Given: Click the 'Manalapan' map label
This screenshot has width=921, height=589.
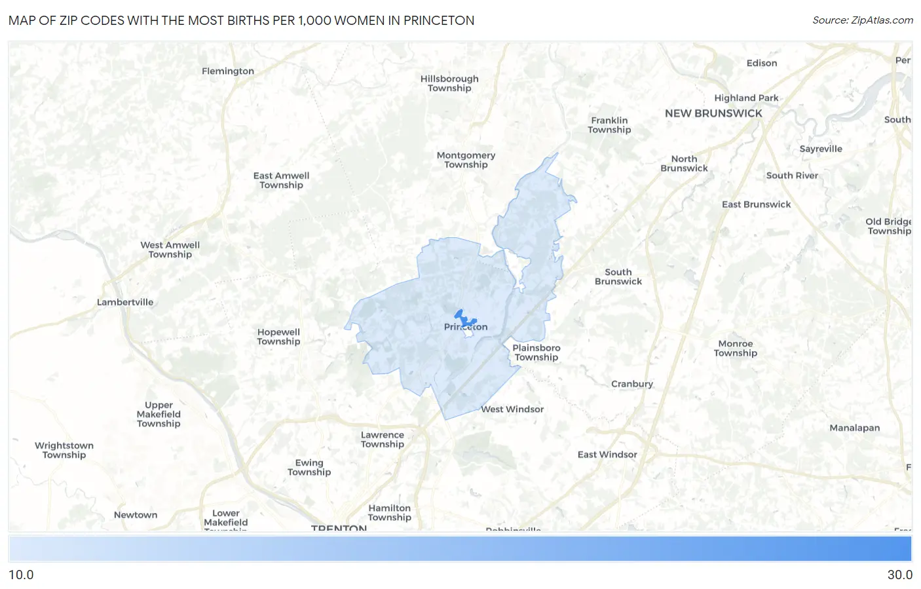Looking at the screenshot, I should pos(854,428).
